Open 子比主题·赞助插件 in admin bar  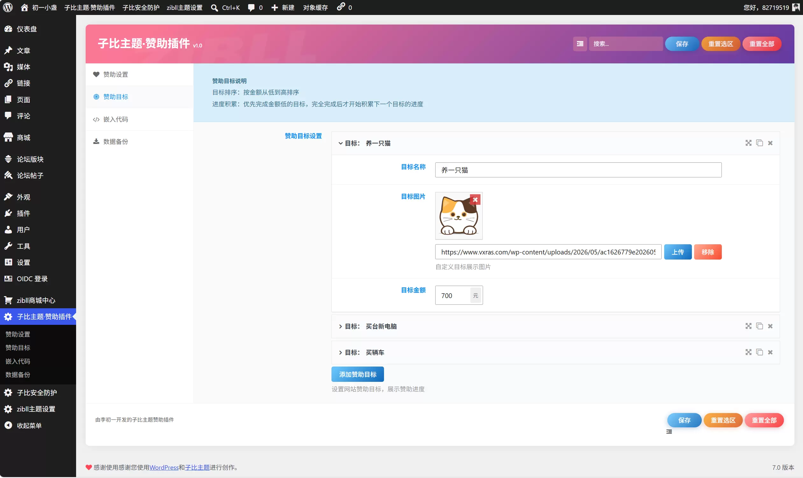[x=89, y=7]
